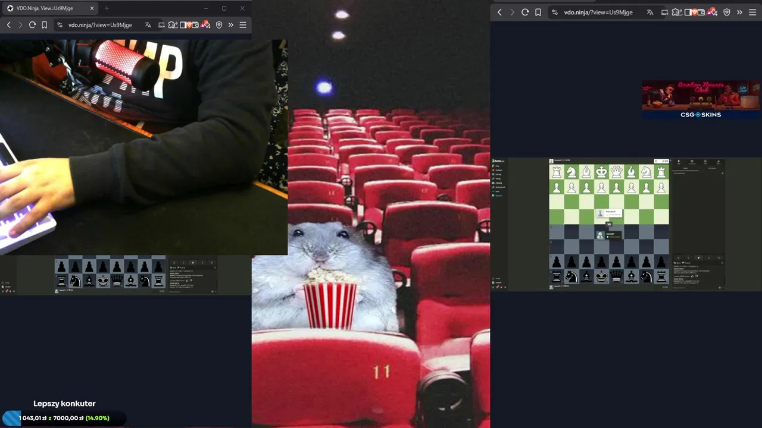Open Brave Shields lion icon in right window
The width and height of the screenshot is (762, 428).
point(695,12)
